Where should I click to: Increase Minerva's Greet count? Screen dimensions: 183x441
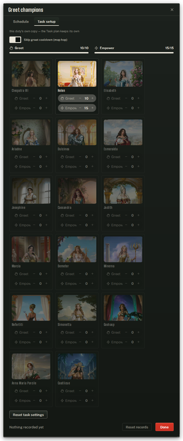pyautogui.click(x=138, y=274)
